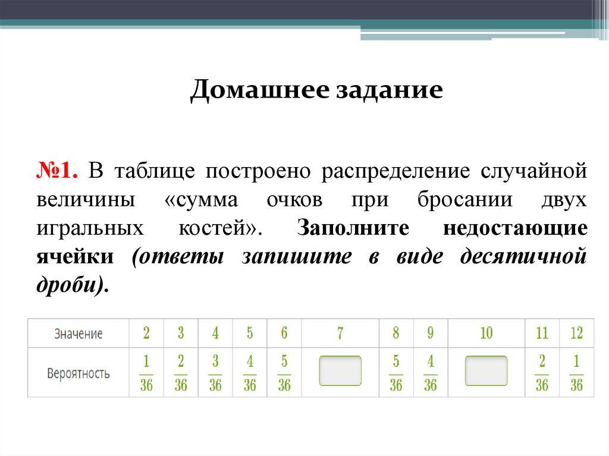Click the 4/36 fraction under value 5

point(250,373)
